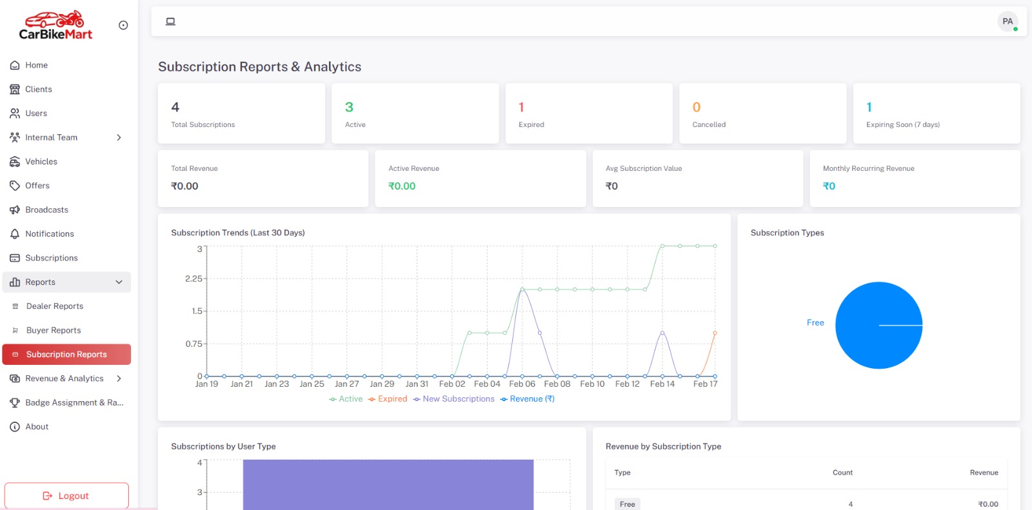The image size is (1032, 510).
Task: Click the Free badge in revenue table
Action: tap(628, 504)
